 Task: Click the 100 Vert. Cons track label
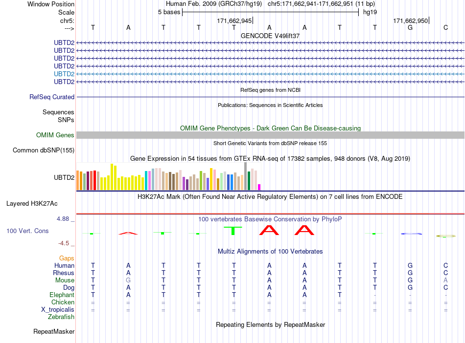pos(27,231)
